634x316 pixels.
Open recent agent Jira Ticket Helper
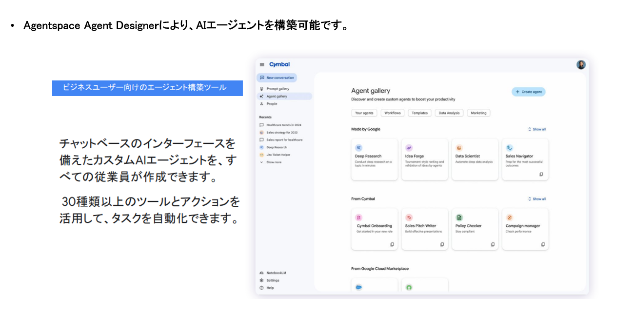[x=275, y=155]
